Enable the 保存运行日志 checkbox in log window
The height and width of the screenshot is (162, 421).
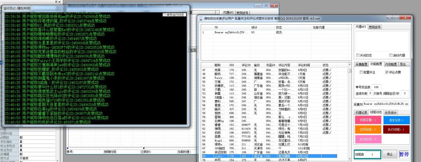coord(174,15)
